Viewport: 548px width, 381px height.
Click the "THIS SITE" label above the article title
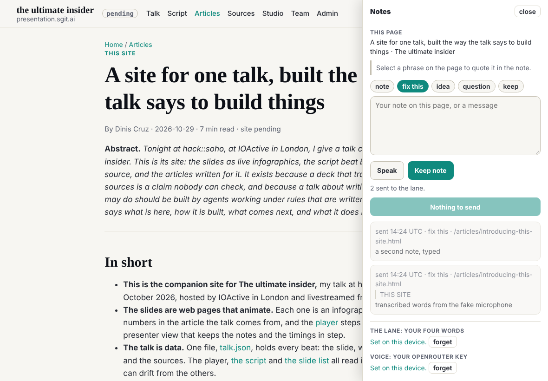coord(120,53)
